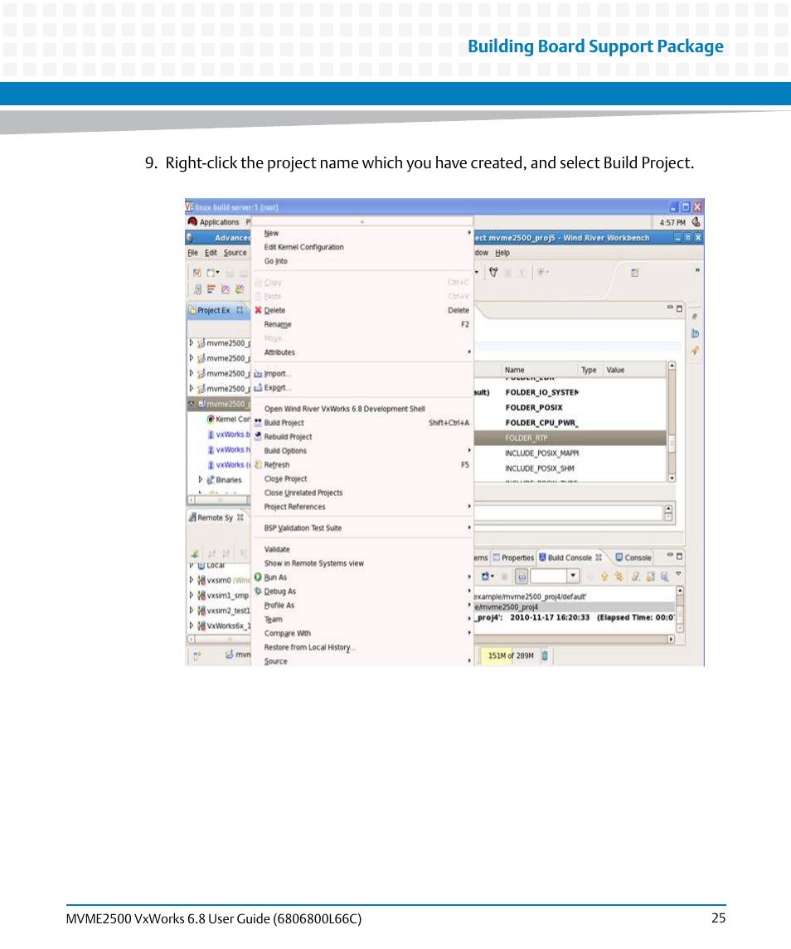Screen dimensions: 791x949
Task: Click the Open Perspective toolbar icon
Action: pyautogui.click(x=634, y=273)
